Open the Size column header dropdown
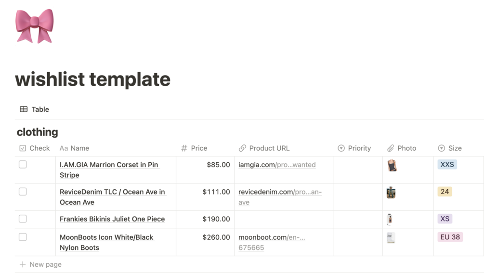484x273 pixels. pos(450,148)
